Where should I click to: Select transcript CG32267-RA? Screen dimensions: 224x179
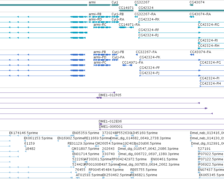145,14
